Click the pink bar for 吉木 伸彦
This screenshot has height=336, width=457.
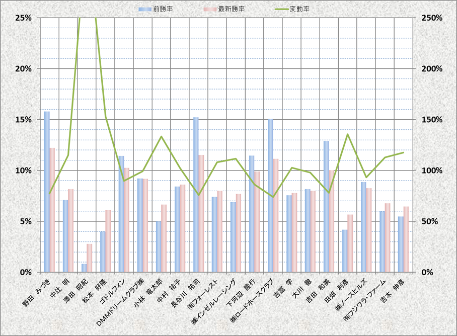pos(406,239)
